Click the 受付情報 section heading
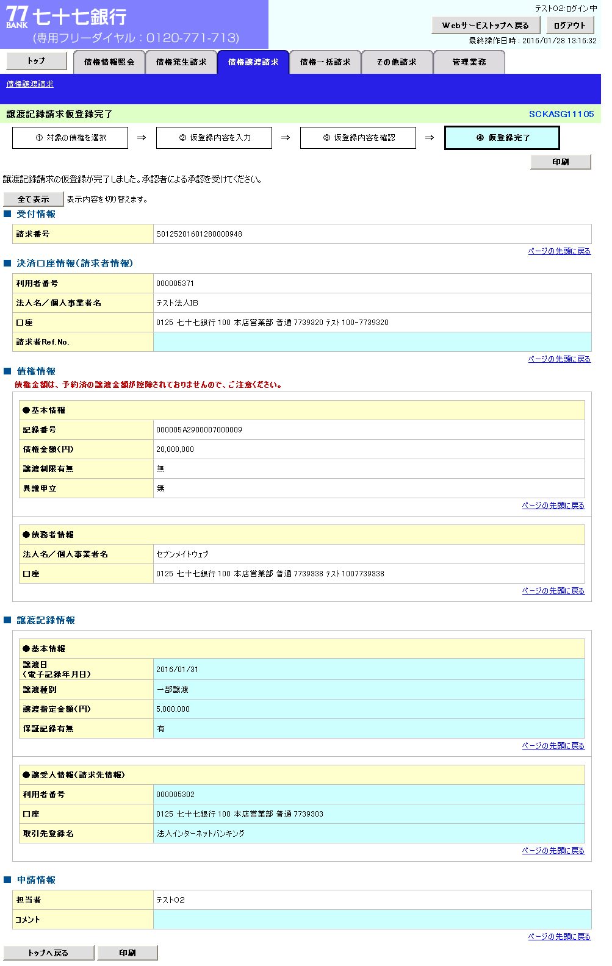Viewport: 612px width, 966px height. tap(36, 214)
